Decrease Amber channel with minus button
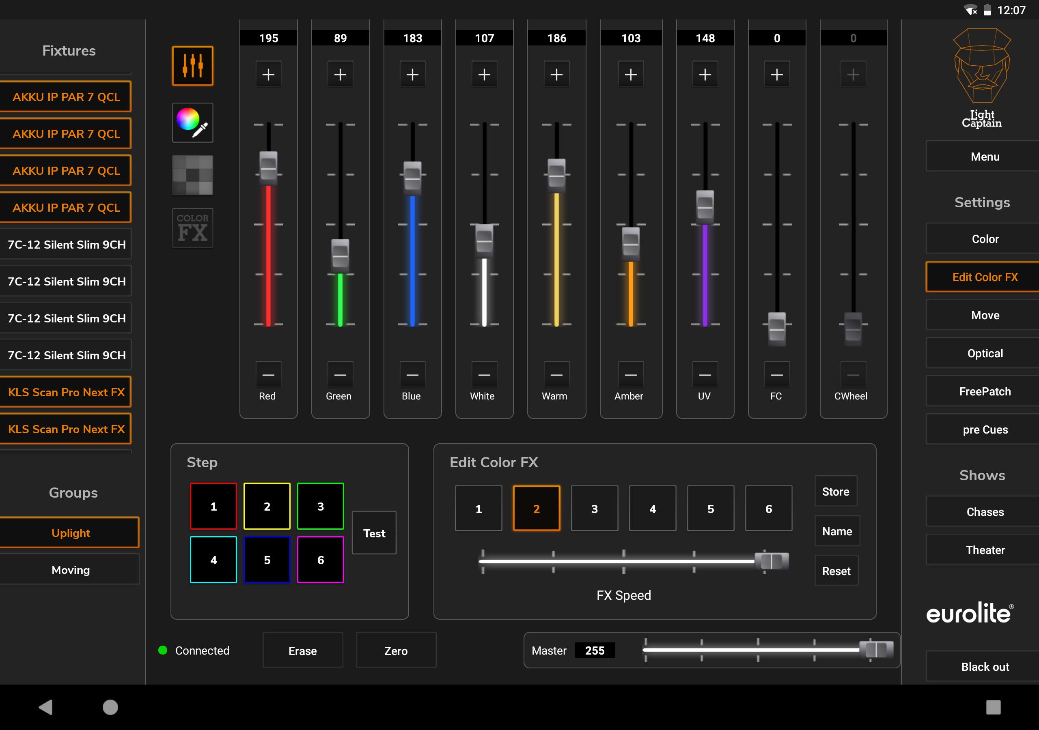This screenshot has height=730, width=1039. pos(631,374)
